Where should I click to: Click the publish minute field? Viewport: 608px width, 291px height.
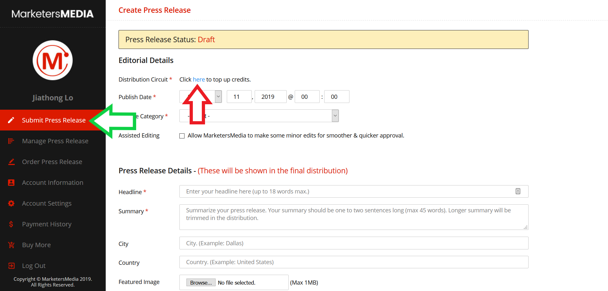click(337, 97)
